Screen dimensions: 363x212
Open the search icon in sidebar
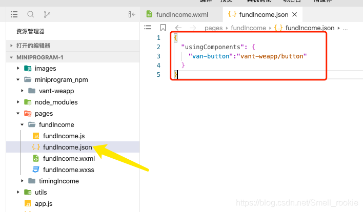click(x=31, y=14)
